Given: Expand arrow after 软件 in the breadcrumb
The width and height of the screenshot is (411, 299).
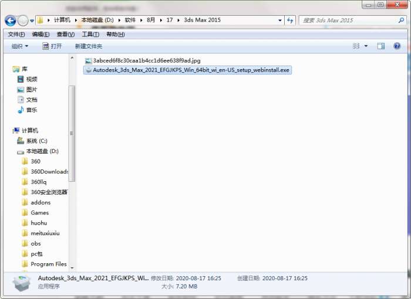Looking at the screenshot, I should [142, 20].
